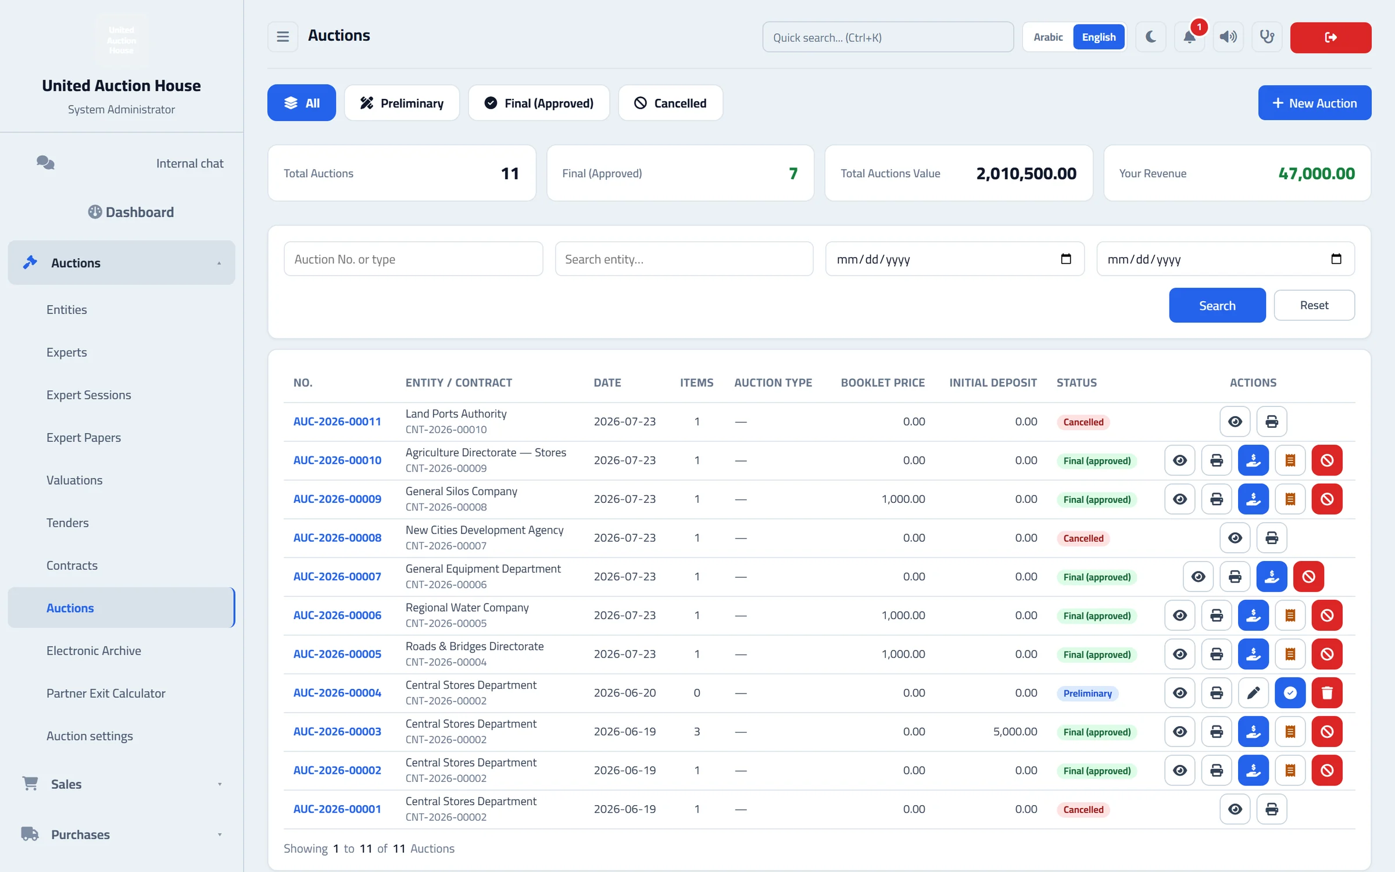The height and width of the screenshot is (872, 1395).
Task: Open the notifications bell
Action: (x=1189, y=37)
